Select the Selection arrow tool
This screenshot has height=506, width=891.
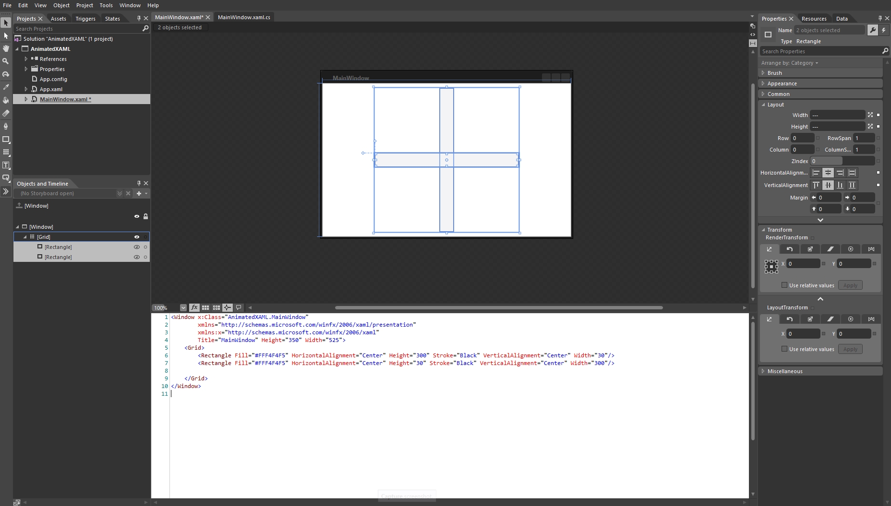[x=6, y=22]
